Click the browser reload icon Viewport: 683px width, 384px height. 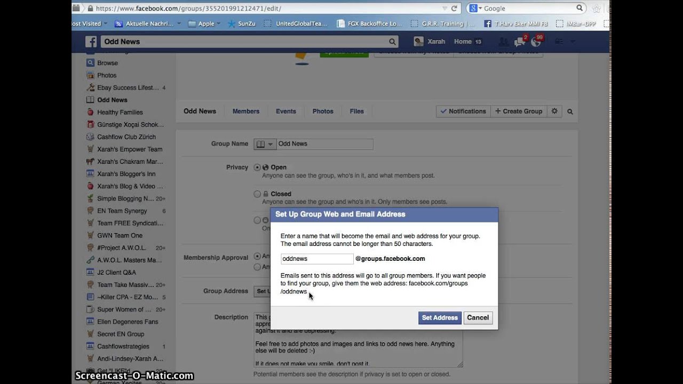coord(454,9)
